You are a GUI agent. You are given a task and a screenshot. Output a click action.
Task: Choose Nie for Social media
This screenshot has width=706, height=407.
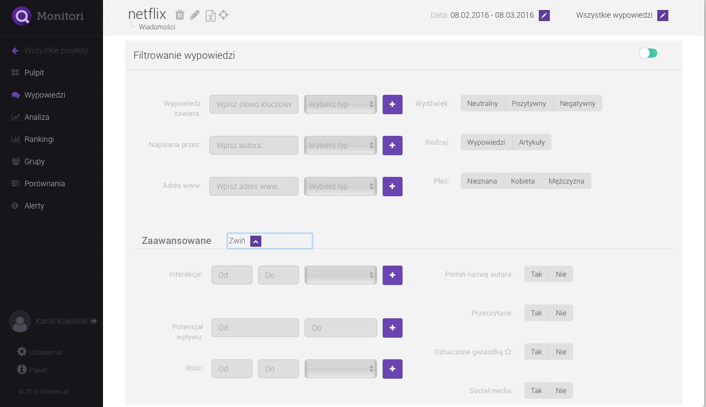561,390
